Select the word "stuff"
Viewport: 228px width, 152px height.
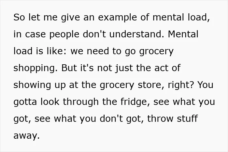pyautogui.click(x=187, y=118)
